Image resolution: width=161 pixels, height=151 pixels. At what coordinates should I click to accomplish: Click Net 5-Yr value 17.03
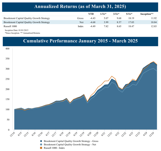[131, 22]
